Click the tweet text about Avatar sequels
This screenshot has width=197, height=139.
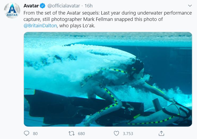pos(108,19)
